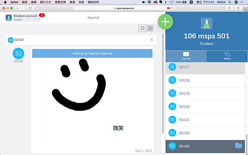Click the red camera icon in address bar
This screenshot has height=155, width=248.
(x=169, y=8)
